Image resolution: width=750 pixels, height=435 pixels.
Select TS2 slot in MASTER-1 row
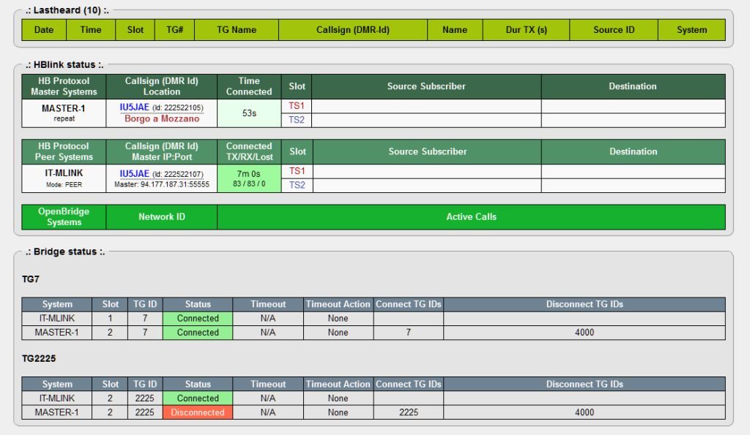tap(296, 120)
